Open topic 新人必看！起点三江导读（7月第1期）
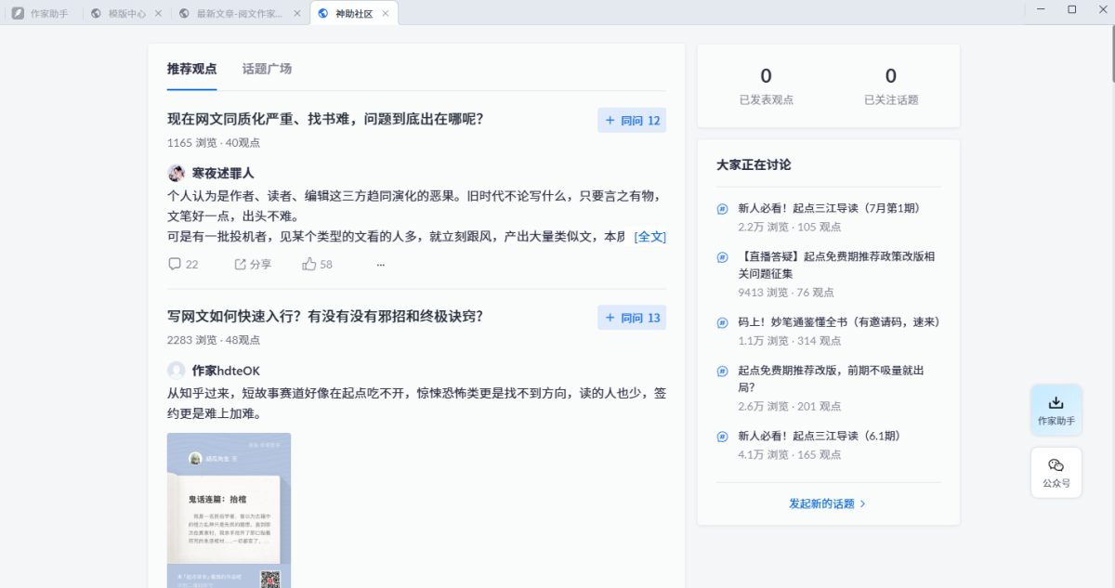This screenshot has height=588, width=1115. click(x=829, y=208)
